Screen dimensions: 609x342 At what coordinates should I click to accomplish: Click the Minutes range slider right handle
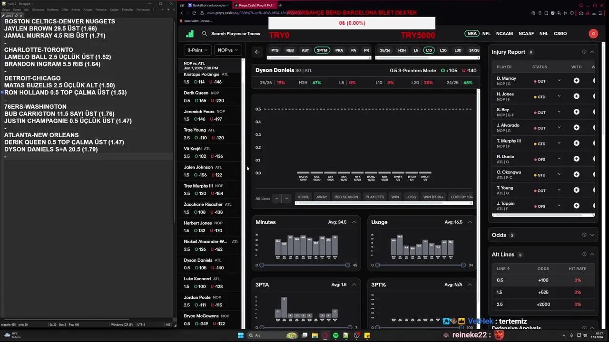click(x=347, y=265)
